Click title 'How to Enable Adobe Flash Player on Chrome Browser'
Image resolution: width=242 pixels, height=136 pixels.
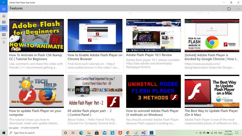point(95,57)
